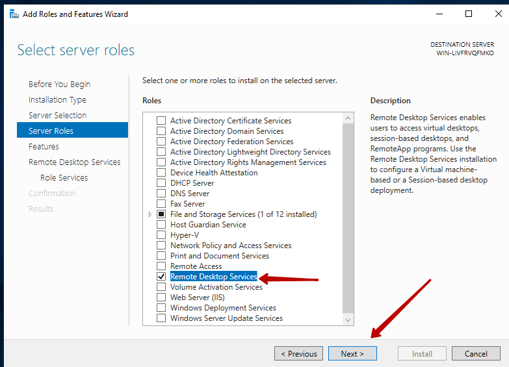Image resolution: width=509 pixels, height=367 pixels.
Task: Minimize the wizard window
Action: (x=439, y=14)
